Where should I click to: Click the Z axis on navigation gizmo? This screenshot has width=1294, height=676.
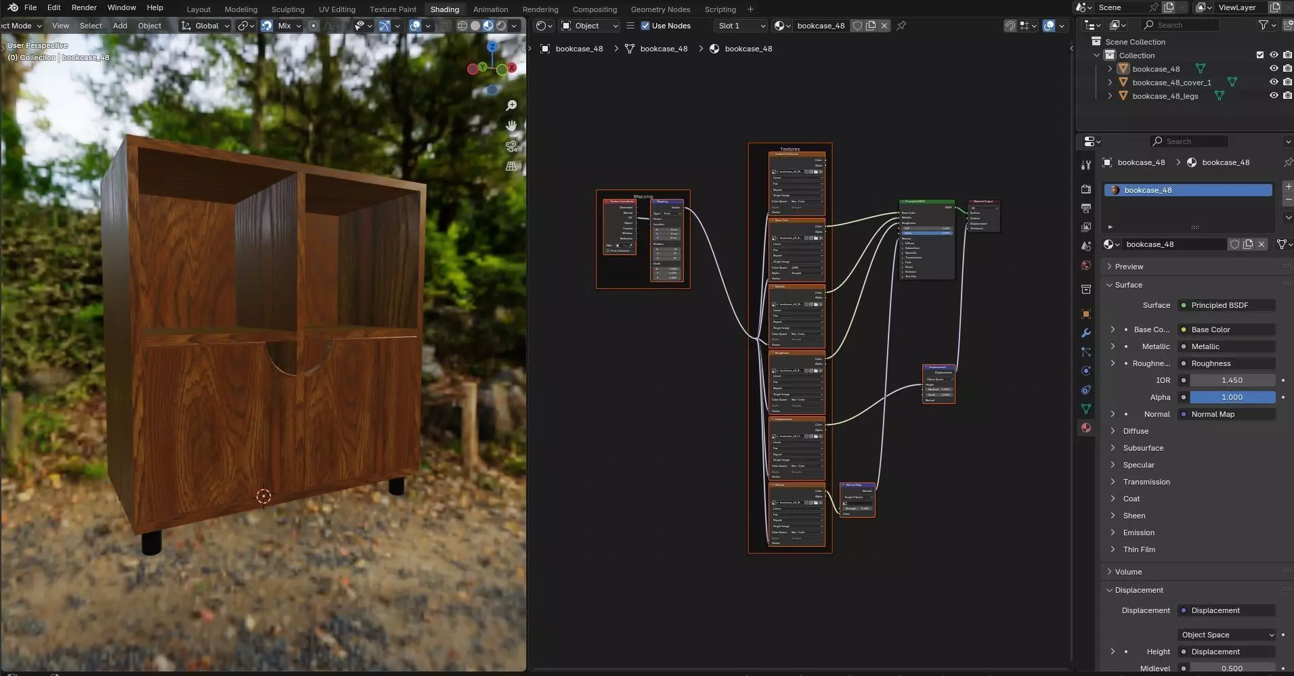coord(492,47)
